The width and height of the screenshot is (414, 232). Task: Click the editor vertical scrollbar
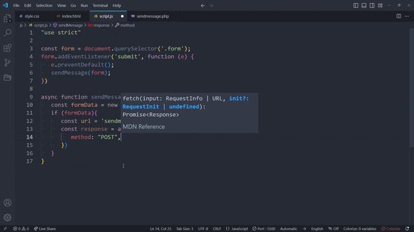pyautogui.click(x=411, y=88)
